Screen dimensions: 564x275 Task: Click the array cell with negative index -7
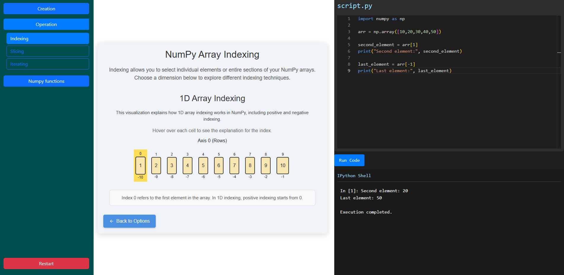coord(187,166)
